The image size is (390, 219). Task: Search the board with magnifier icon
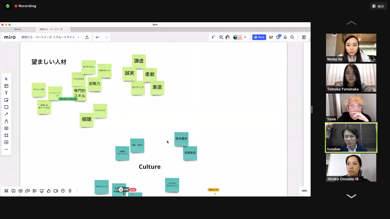pyautogui.click(x=292, y=37)
